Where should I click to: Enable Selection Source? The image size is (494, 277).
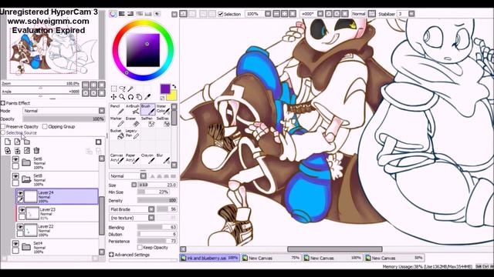click(x=3, y=133)
